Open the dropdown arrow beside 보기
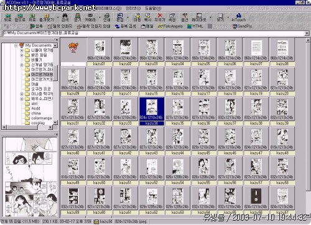This screenshot has width=311, height=225. coord(228,17)
